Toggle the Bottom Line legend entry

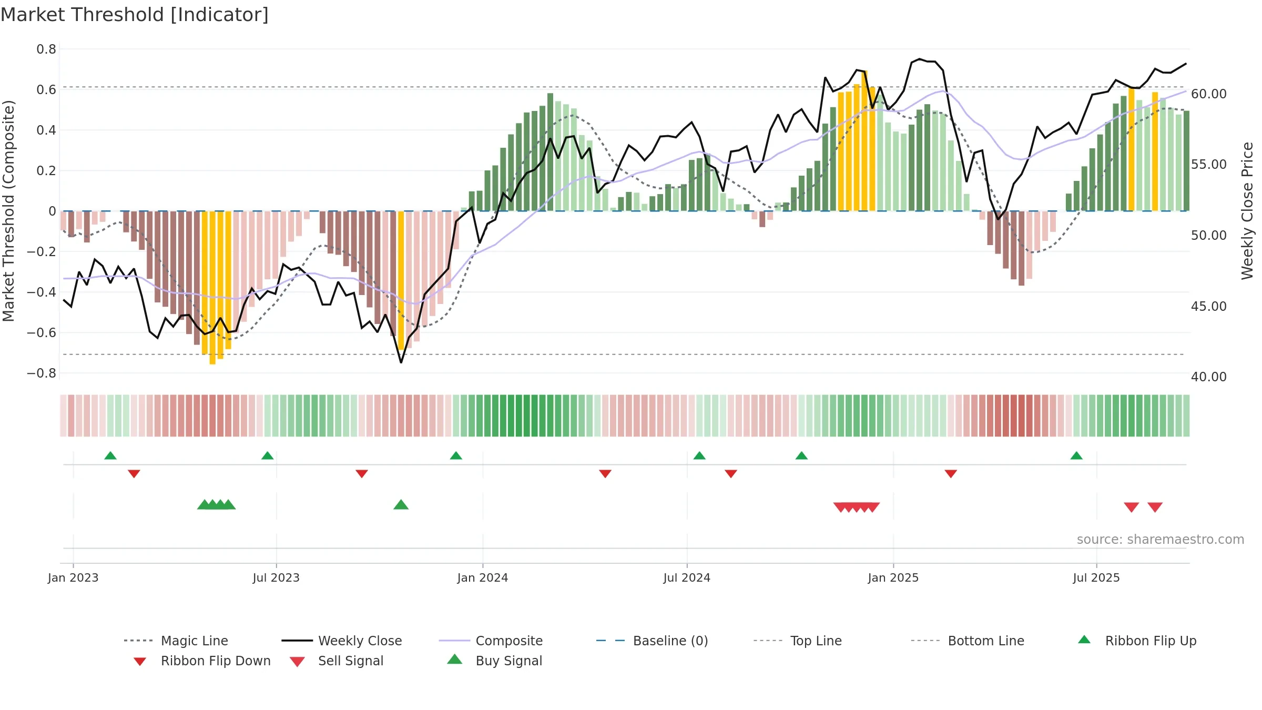pyautogui.click(x=968, y=641)
